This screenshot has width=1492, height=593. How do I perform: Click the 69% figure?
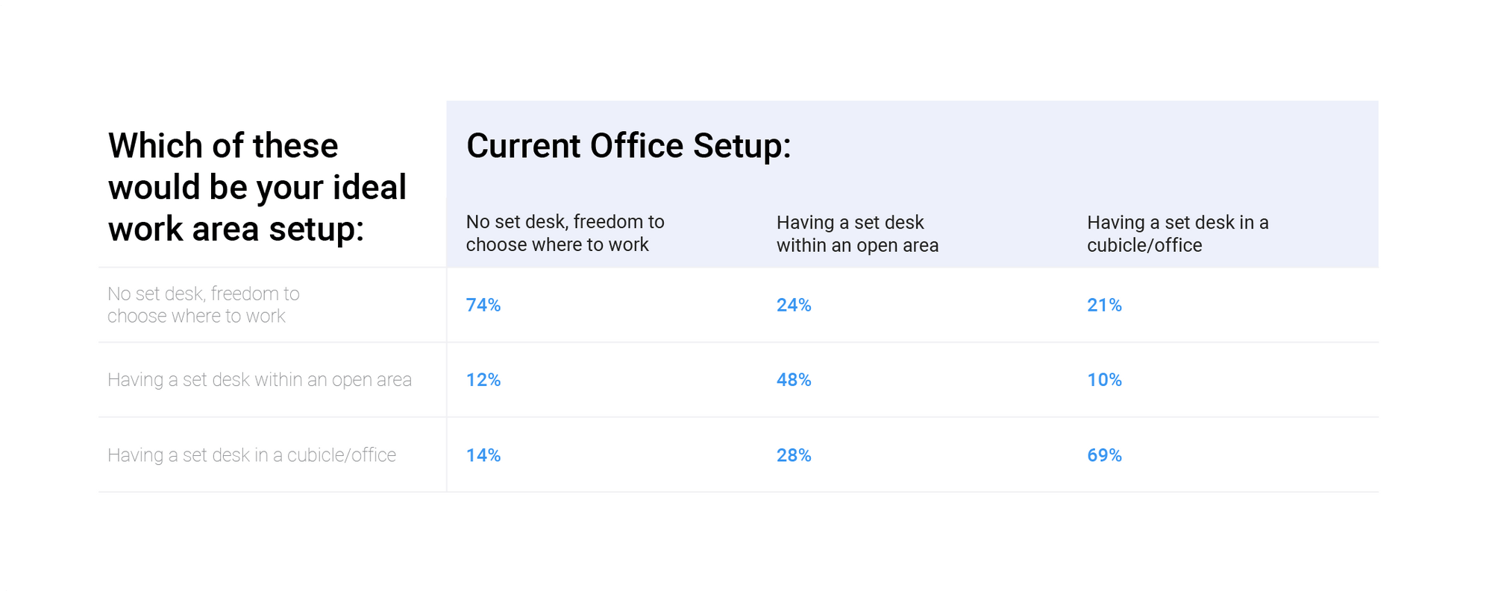pyautogui.click(x=1104, y=455)
